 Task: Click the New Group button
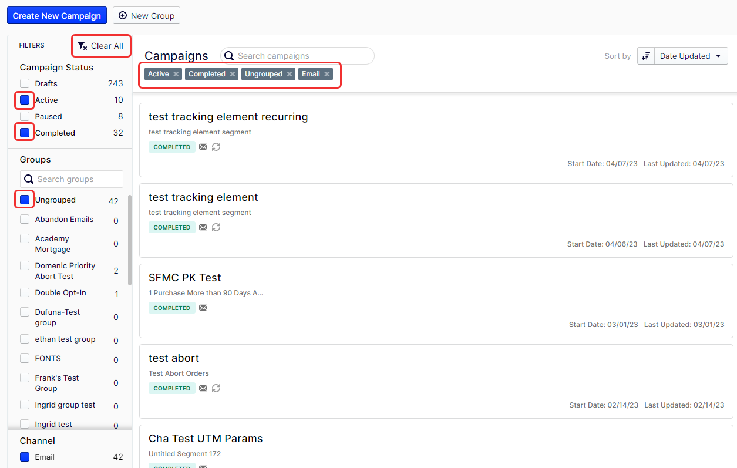(146, 16)
